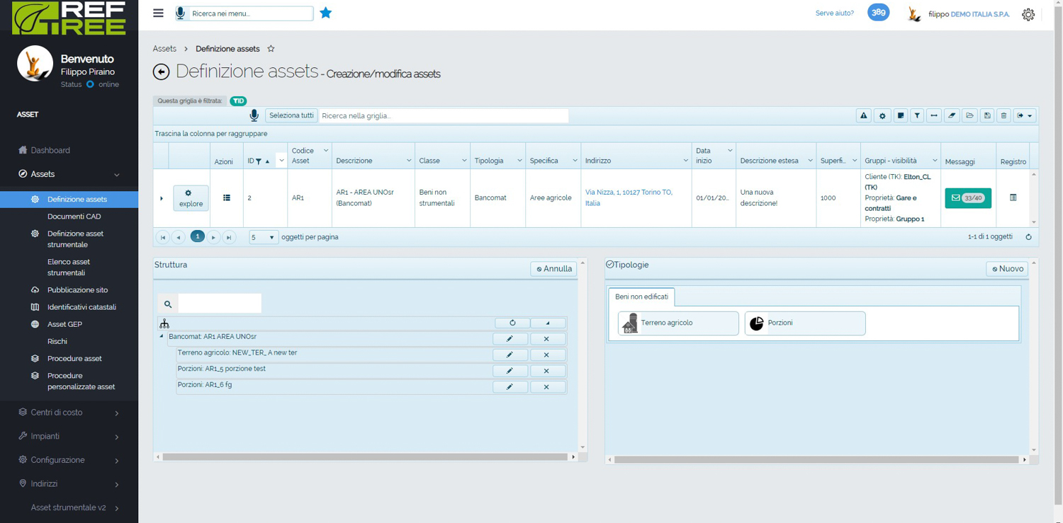Open the Via Nizza address link

click(629, 197)
